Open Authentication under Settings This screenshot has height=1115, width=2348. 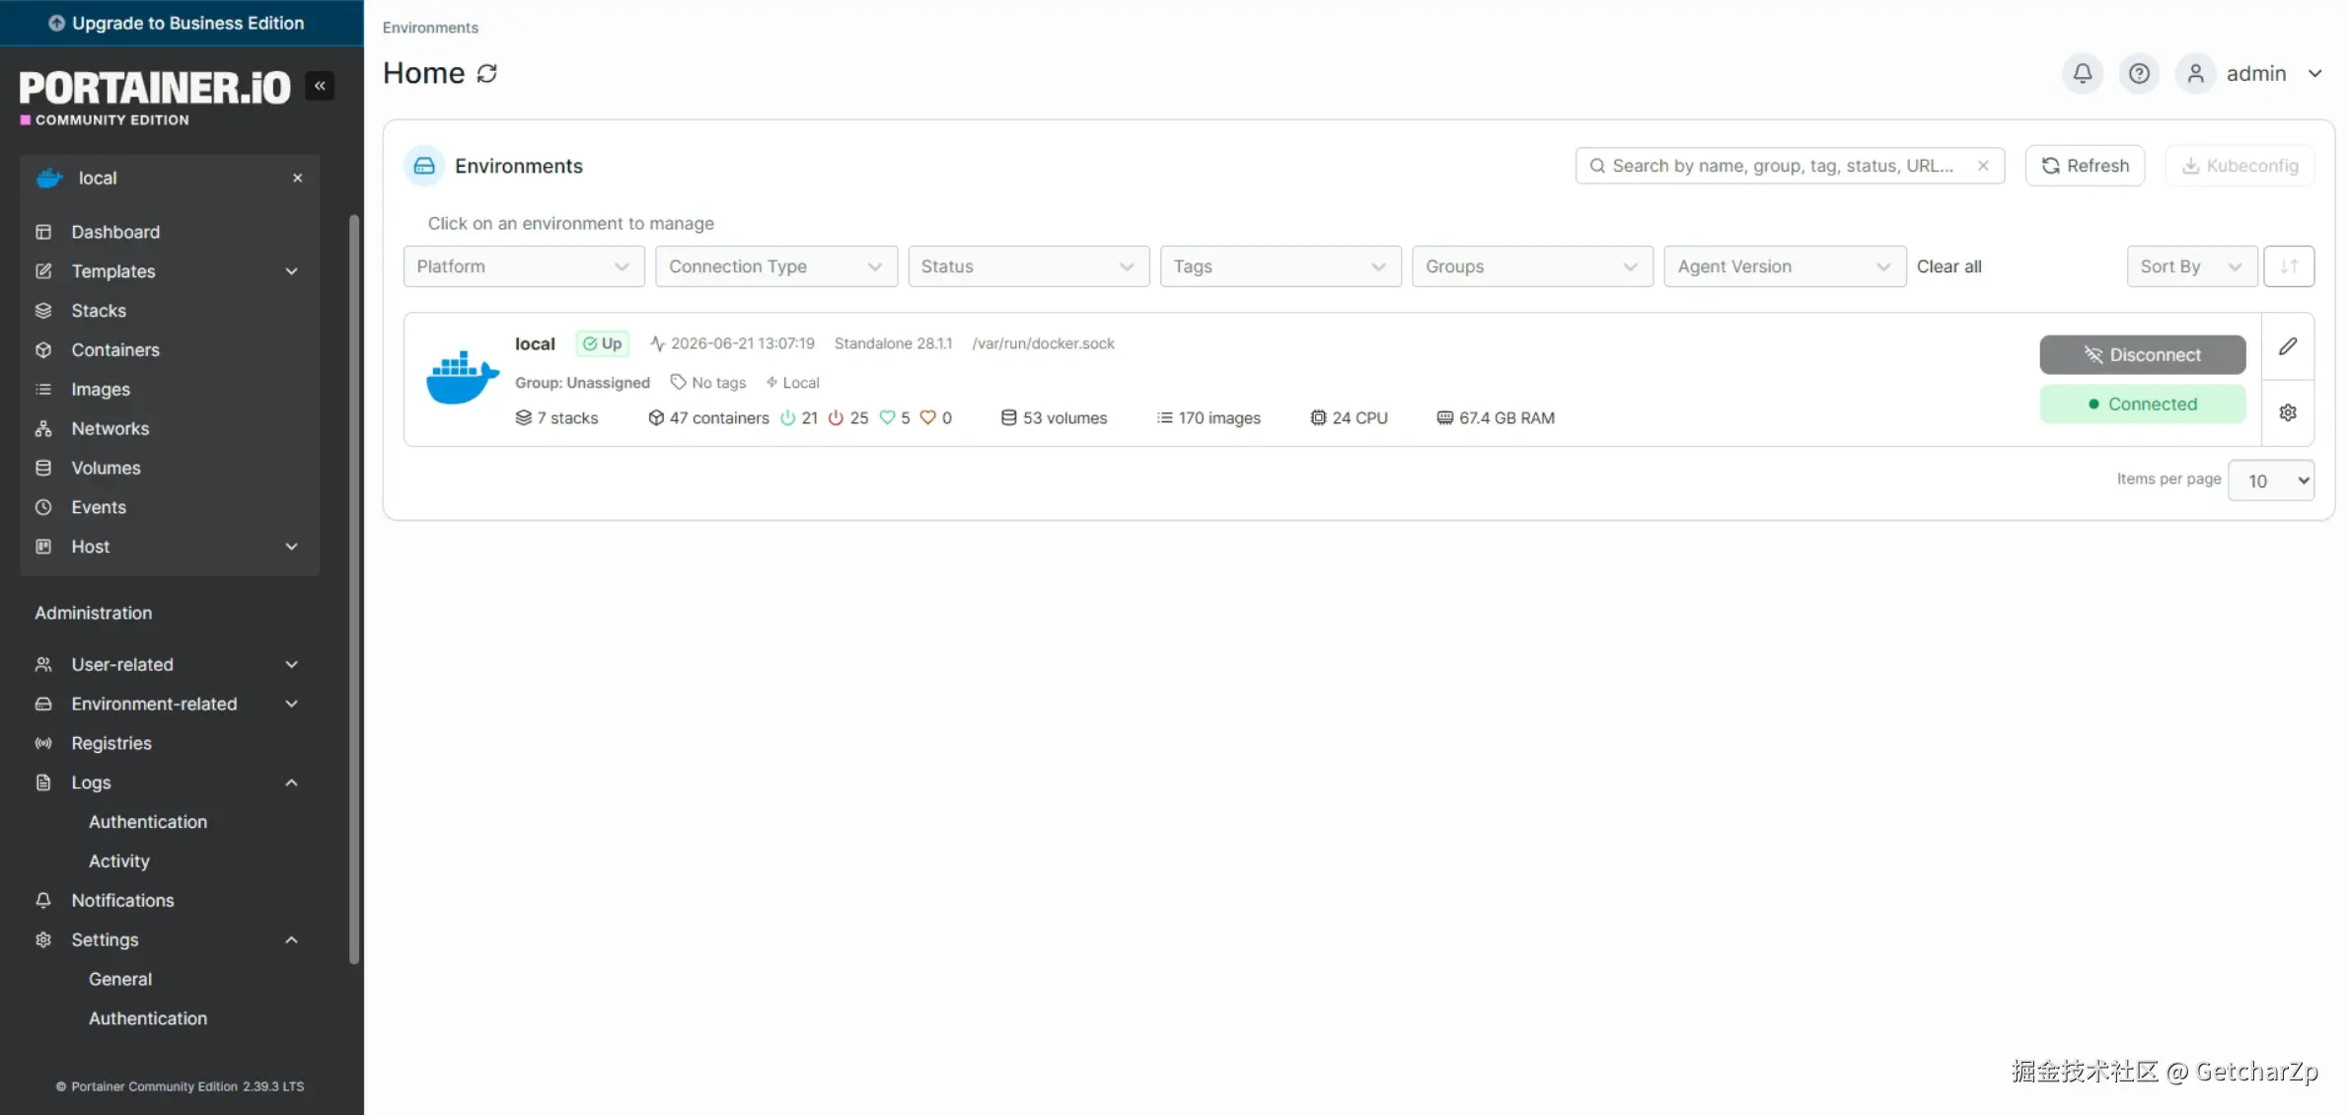pyautogui.click(x=148, y=1018)
